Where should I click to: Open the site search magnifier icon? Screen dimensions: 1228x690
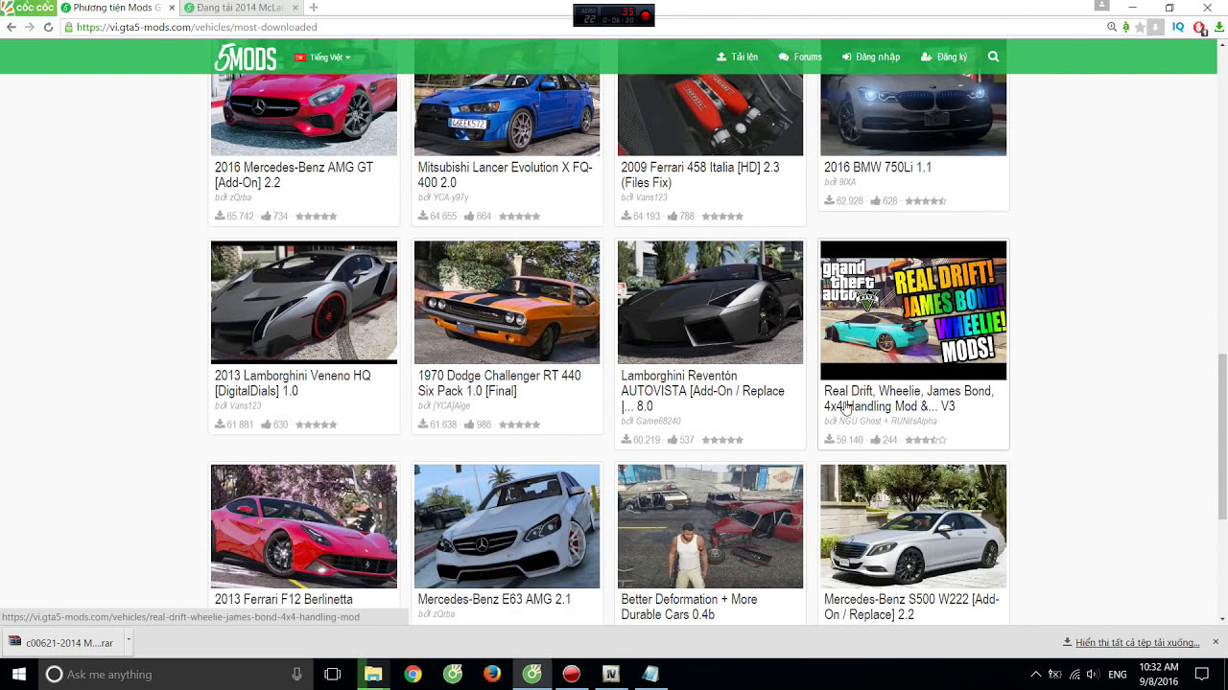(993, 57)
